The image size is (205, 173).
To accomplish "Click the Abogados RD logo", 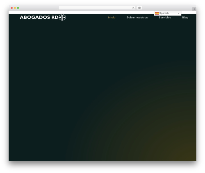I will pos(43,17).
